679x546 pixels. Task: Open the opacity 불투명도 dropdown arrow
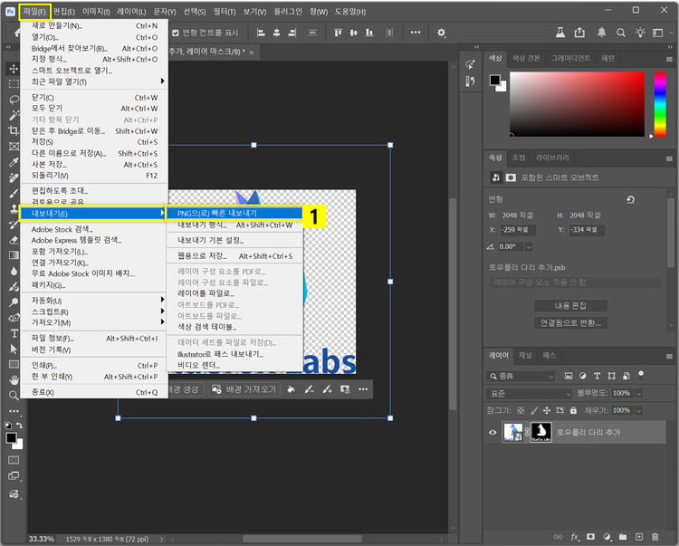tap(637, 393)
